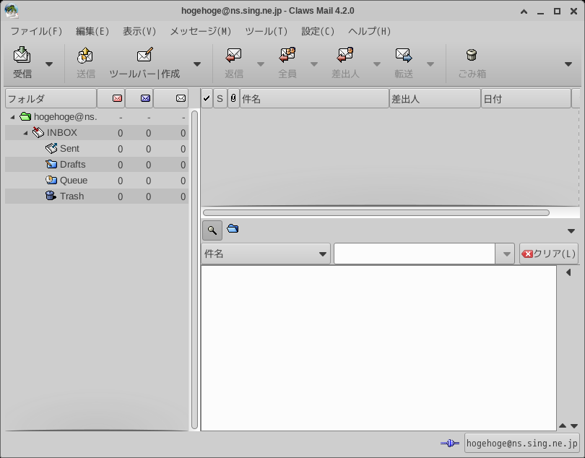585x458 pixels.
Task: Click the mark checkmark column header
Action: click(207, 98)
